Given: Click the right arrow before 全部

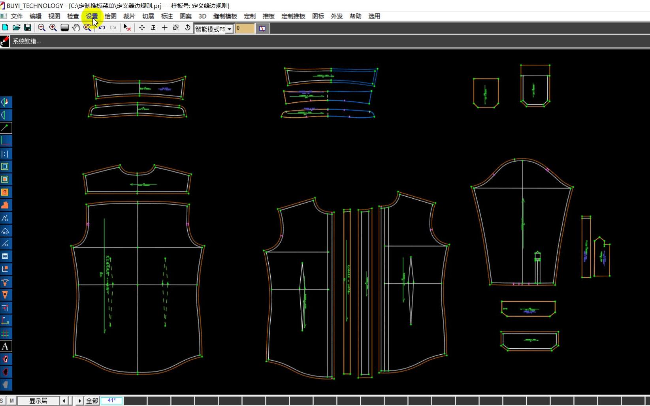Looking at the screenshot, I should [x=79, y=401].
